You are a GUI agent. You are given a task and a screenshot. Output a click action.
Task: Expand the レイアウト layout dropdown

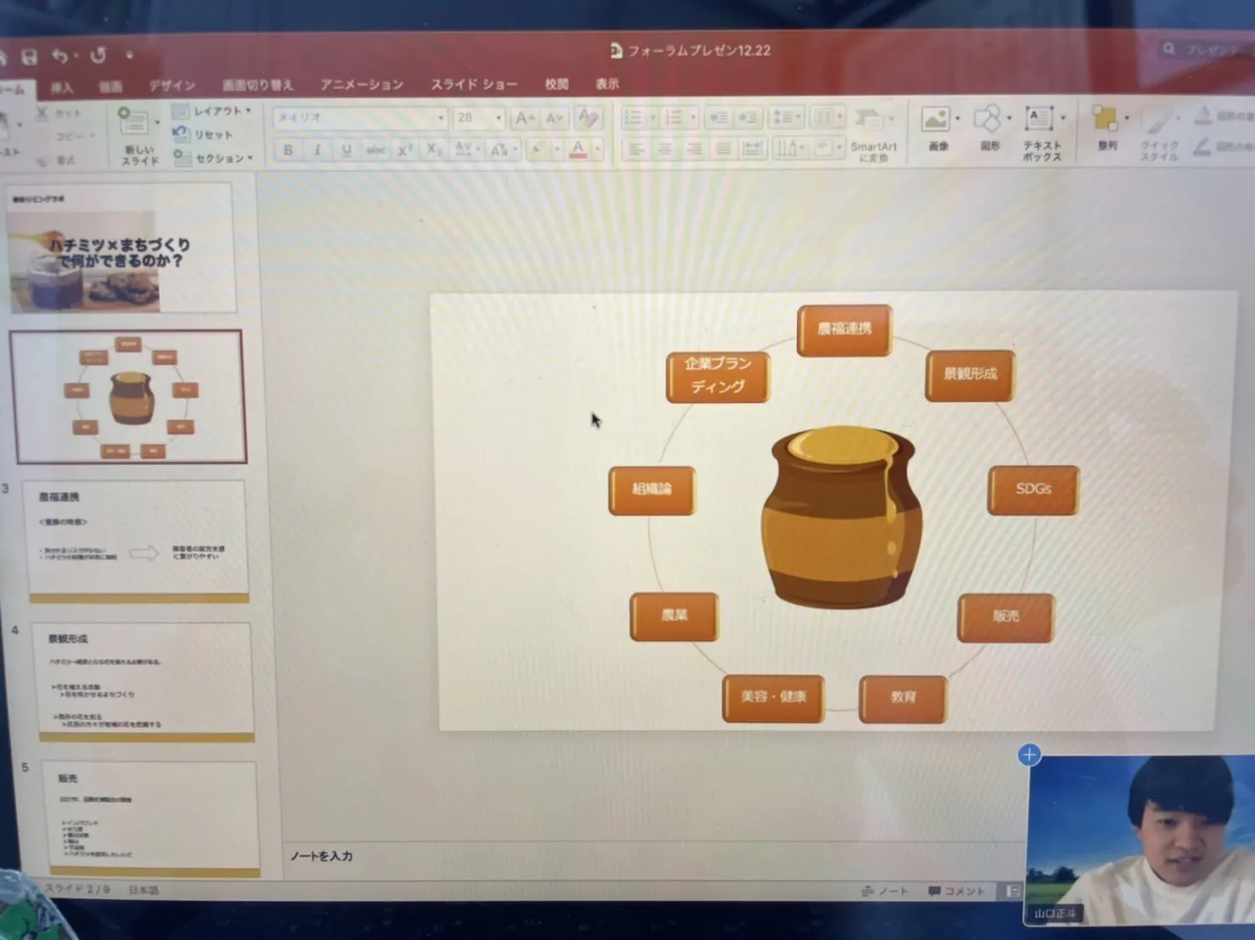pyautogui.click(x=217, y=111)
